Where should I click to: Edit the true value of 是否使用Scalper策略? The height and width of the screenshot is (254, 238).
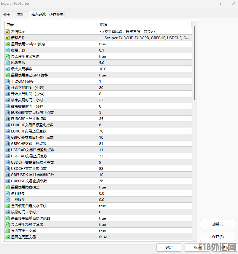coord(145,44)
